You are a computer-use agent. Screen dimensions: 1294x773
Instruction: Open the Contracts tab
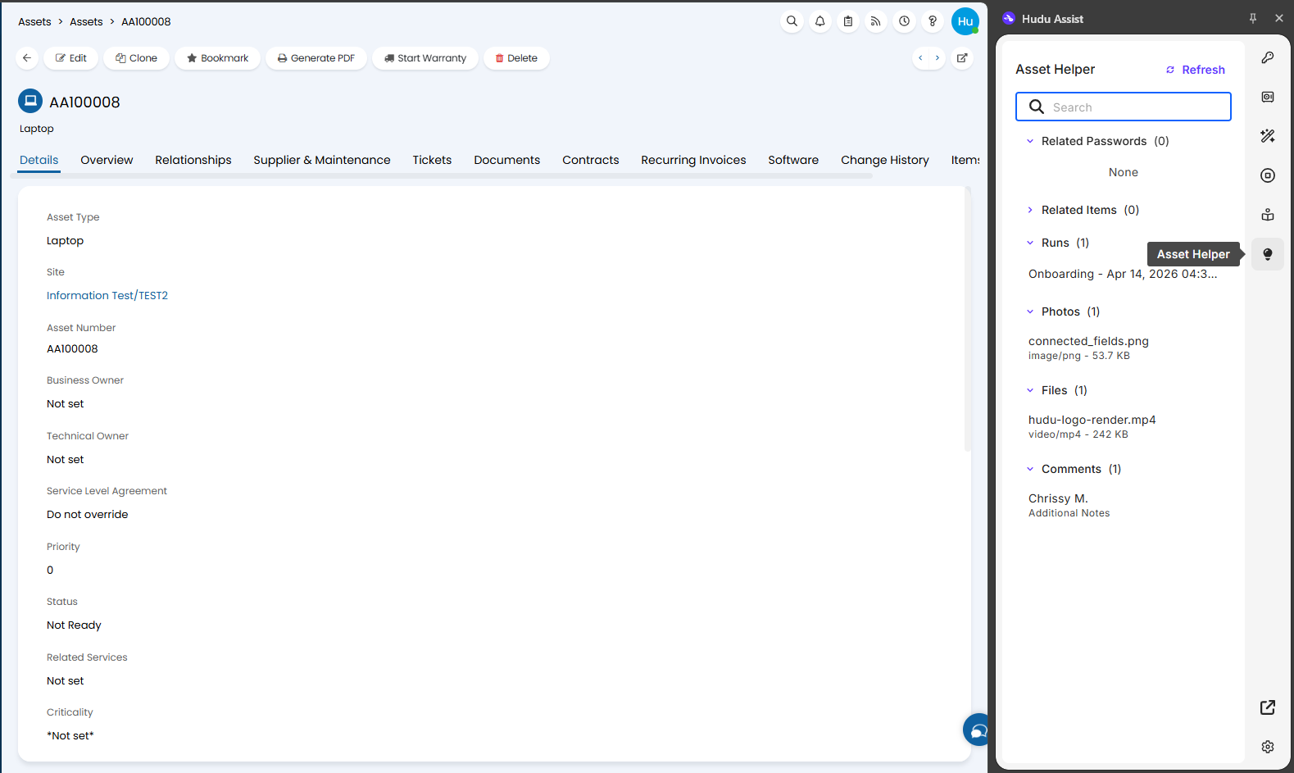(591, 160)
